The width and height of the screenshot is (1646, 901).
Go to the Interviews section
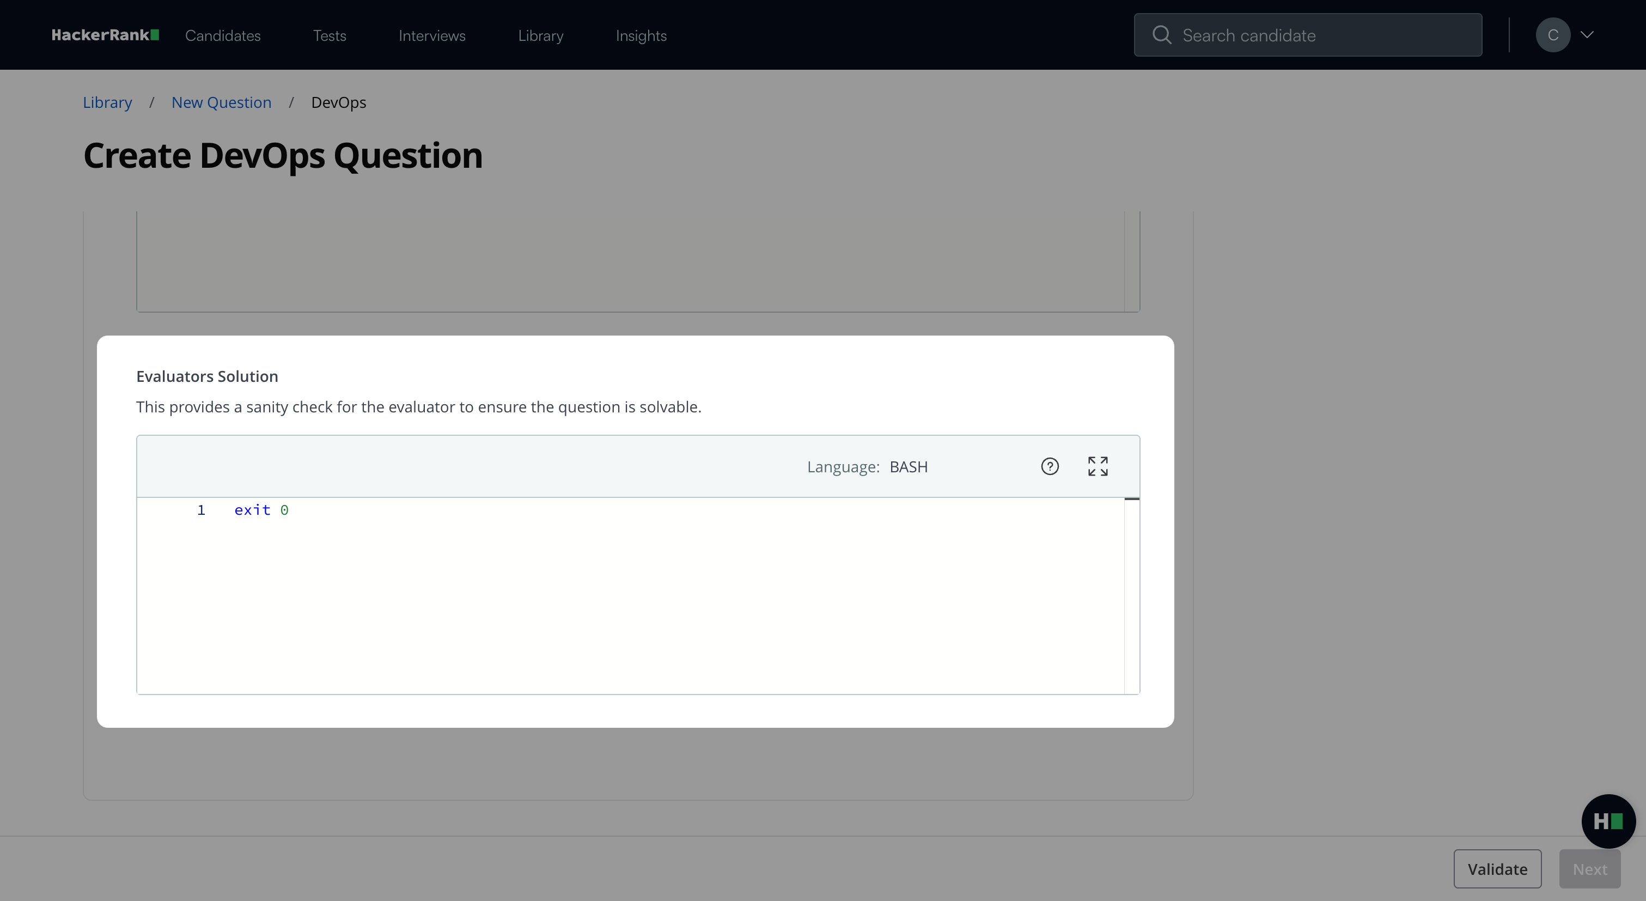[431, 36]
